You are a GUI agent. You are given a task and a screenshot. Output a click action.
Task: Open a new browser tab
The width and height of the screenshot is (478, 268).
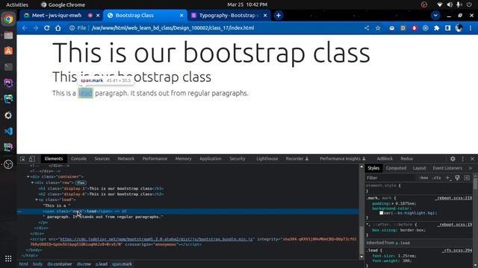coord(279,16)
